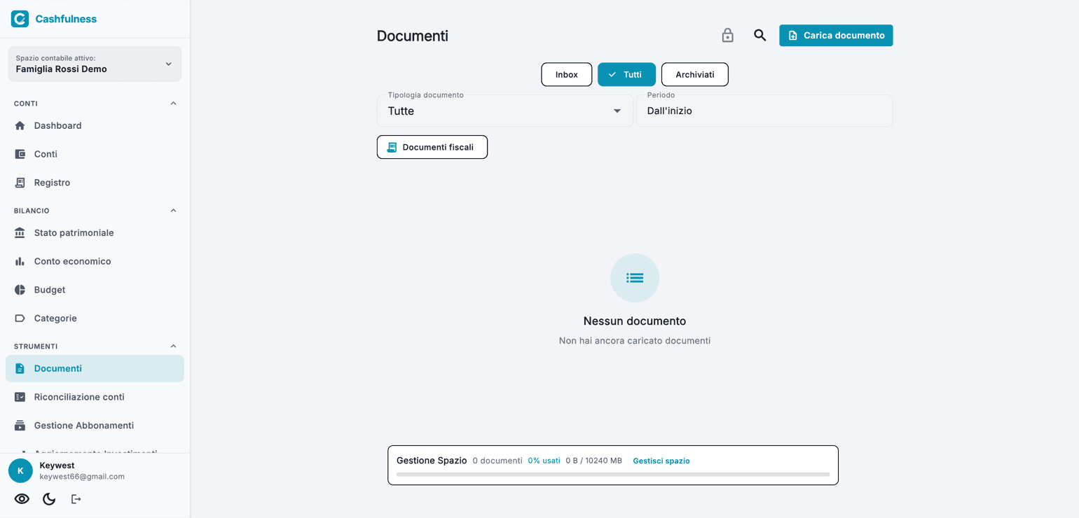Open Riconciliazione conti page
This screenshot has width=1079, height=518.
pyautogui.click(x=95, y=397)
